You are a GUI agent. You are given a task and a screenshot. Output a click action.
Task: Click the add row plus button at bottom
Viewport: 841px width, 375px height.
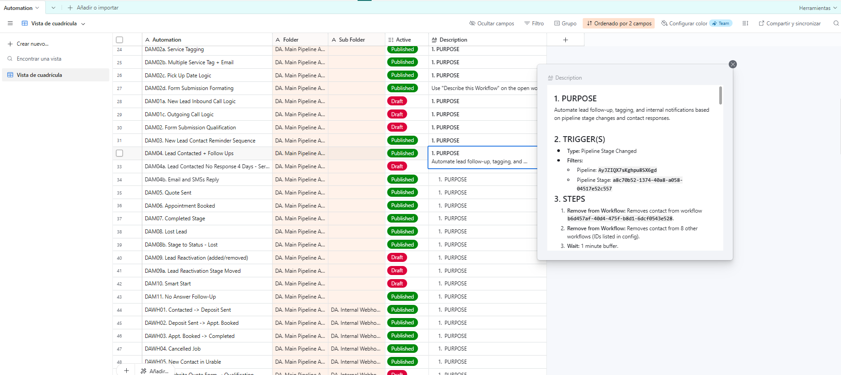[126, 370]
